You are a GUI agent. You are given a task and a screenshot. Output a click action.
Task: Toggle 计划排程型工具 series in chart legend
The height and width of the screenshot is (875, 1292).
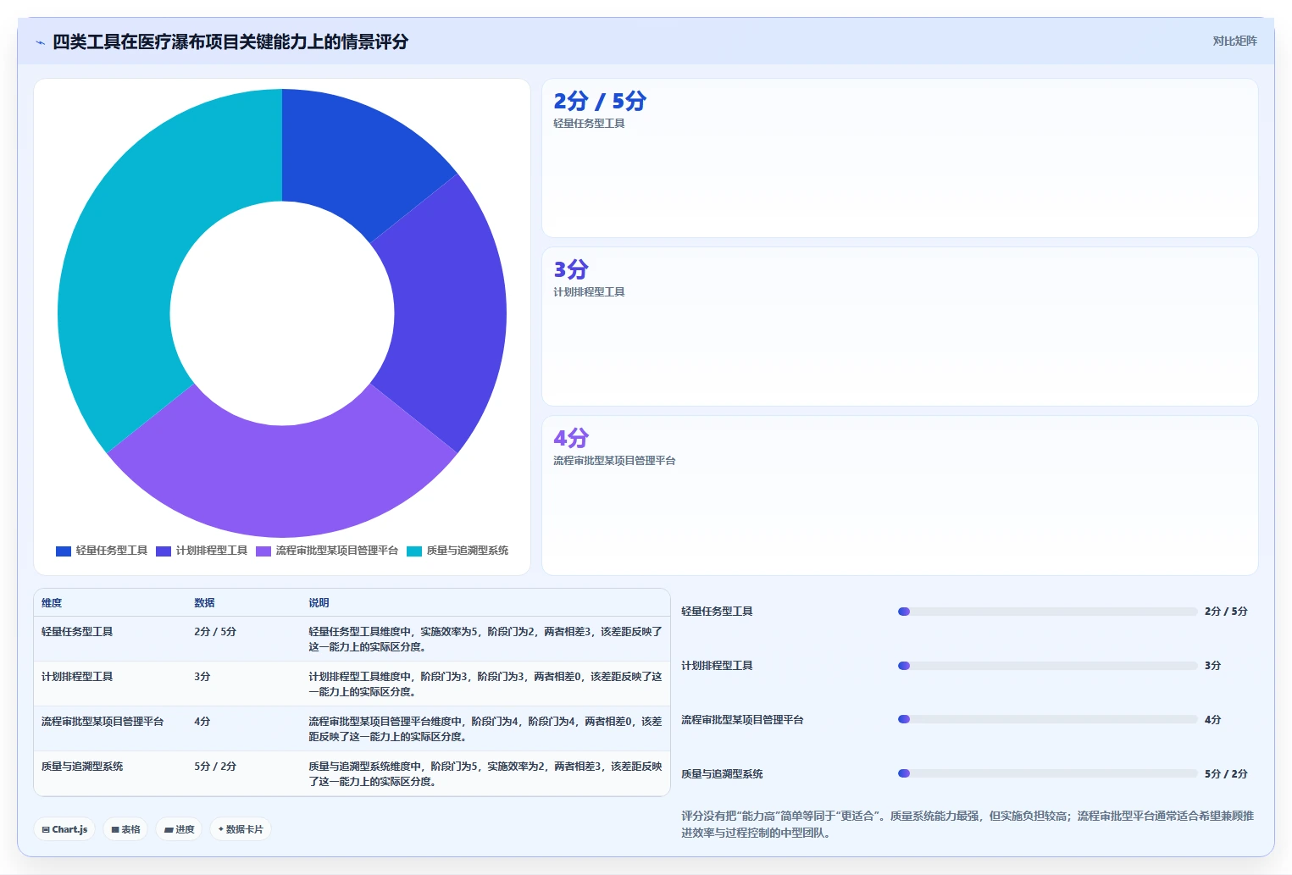tap(202, 551)
